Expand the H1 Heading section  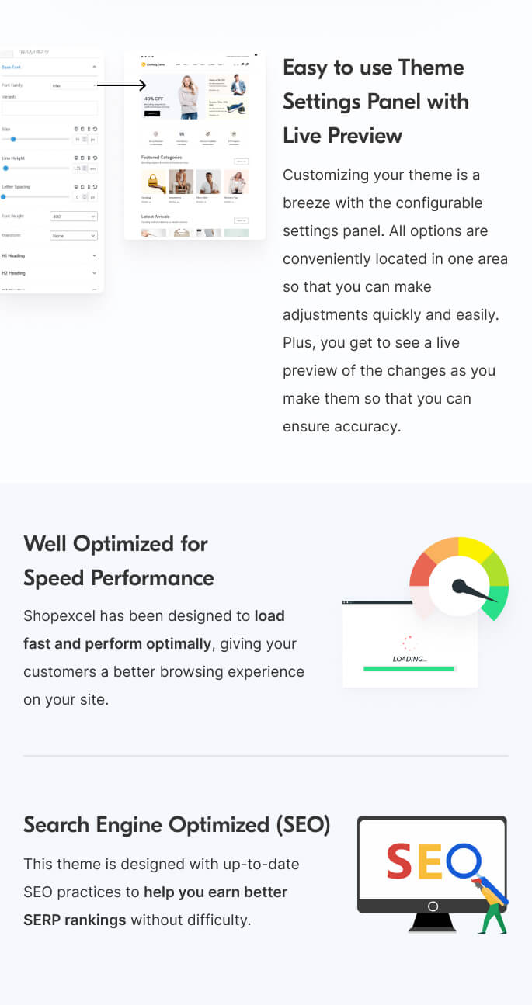click(94, 255)
